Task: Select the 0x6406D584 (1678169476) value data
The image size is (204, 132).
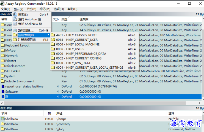Action: tap(98, 86)
